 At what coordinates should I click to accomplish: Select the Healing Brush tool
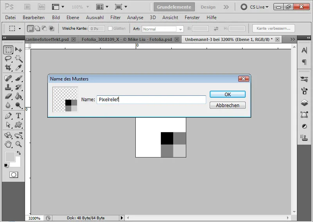pos(8,78)
